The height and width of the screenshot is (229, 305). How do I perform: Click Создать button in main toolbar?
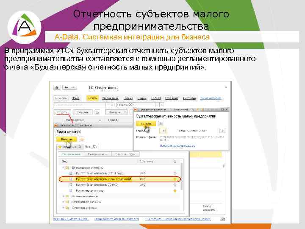pyautogui.click(x=62, y=112)
